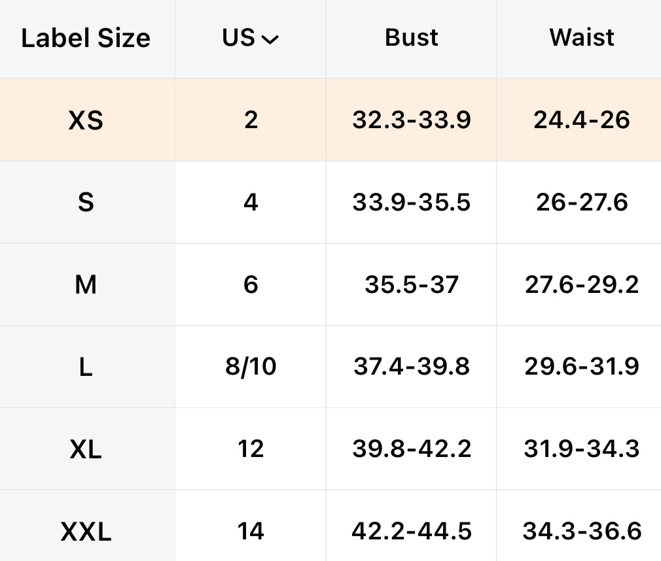Select the XS label size row
This screenshot has height=561, width=661.
(x=86, y=120)
